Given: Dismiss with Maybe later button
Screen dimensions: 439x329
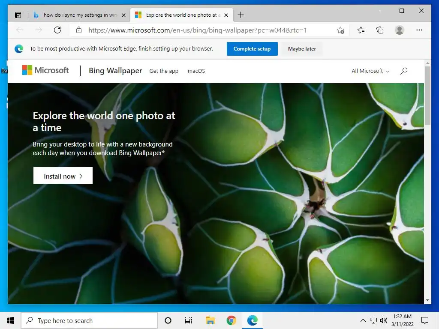Looking at the screenshot, I should [302, 49].
